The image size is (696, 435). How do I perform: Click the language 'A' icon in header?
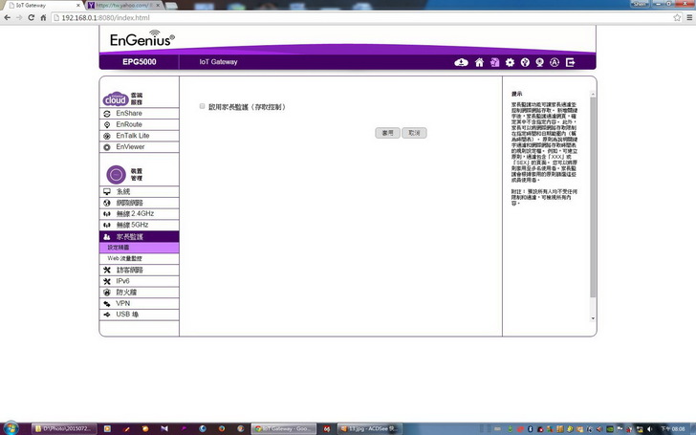pyautogui.click(x=555, y=62)
